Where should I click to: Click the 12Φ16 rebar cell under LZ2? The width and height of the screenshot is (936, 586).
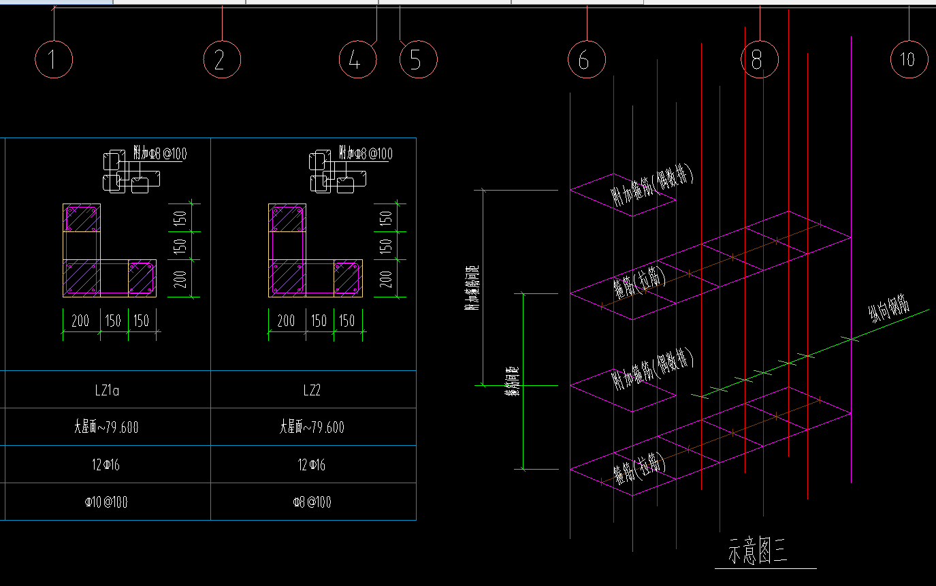(x=312, y=465)
